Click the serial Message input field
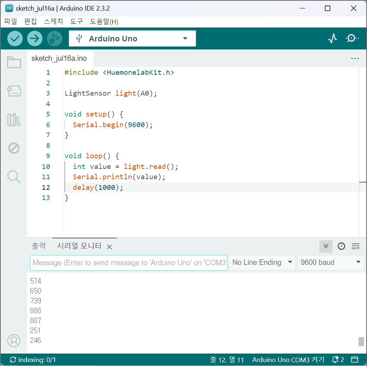The width and height of the screenshot is (367, 366). click(x=129, y=263)
